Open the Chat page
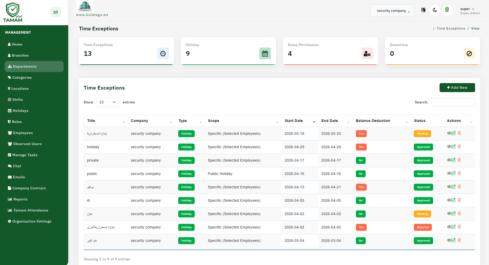Image resolution: width=489 pixels, height=265 pixels. pos(34,166)
